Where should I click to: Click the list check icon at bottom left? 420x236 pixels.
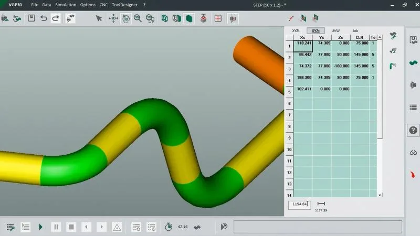(10, 227)
